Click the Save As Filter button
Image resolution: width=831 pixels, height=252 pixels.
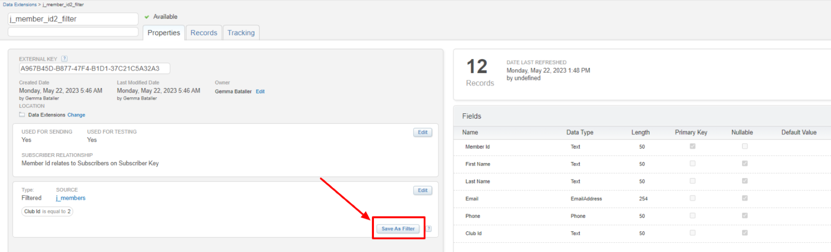pos(398,229)
